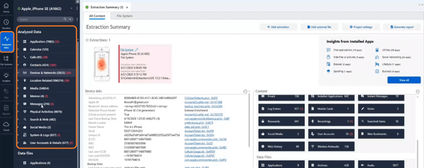Open the Searched Items 16 tile
424x168 pixels.
pos(381,121)
